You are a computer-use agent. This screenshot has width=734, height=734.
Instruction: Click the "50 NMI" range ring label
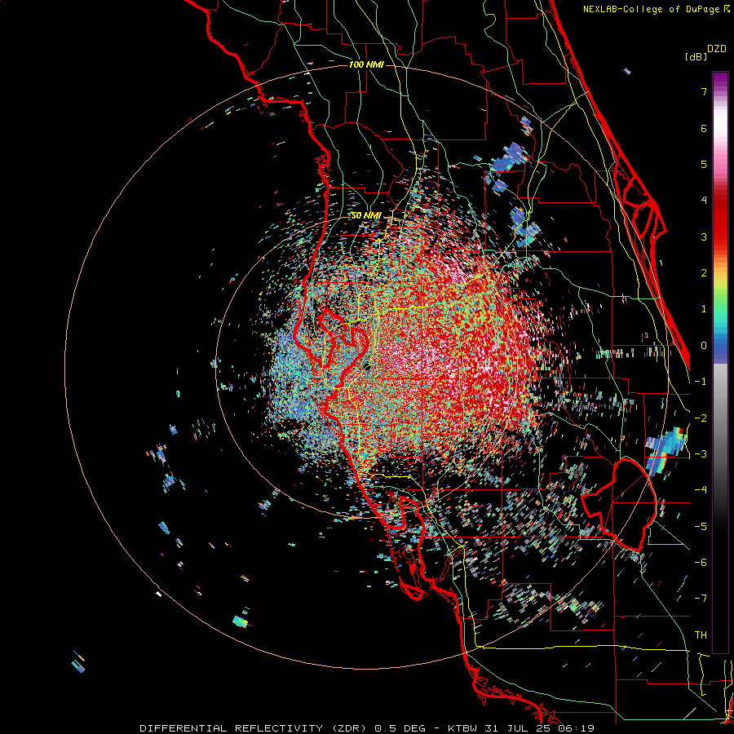coord(366,216)
